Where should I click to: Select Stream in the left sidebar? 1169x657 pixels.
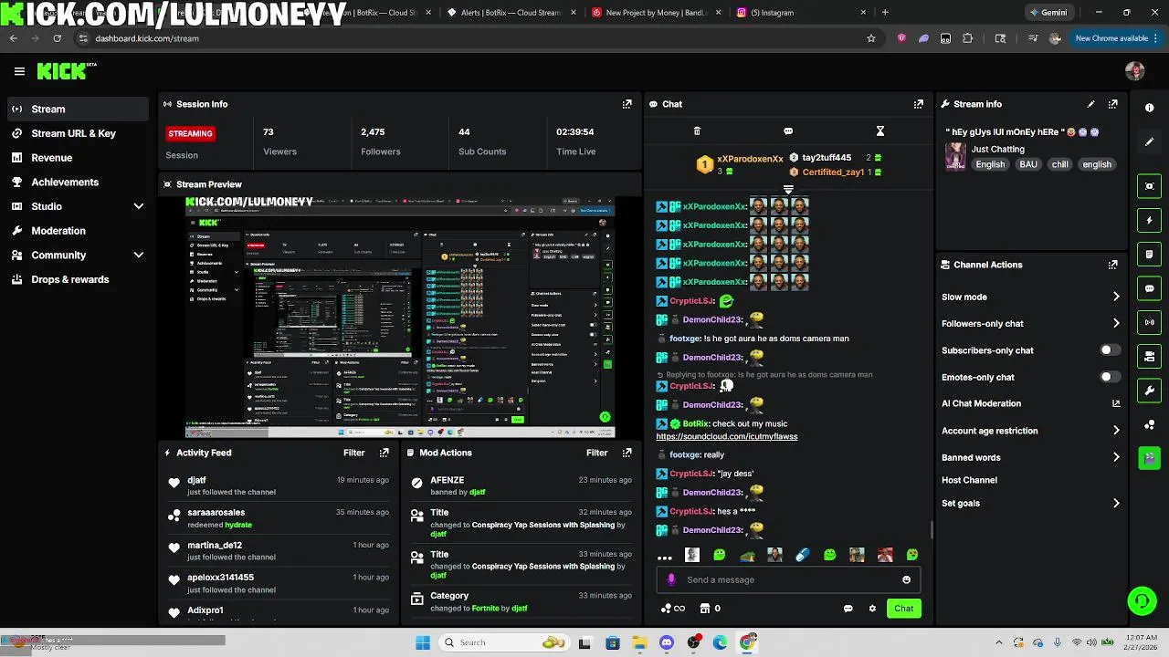point(78,109)
